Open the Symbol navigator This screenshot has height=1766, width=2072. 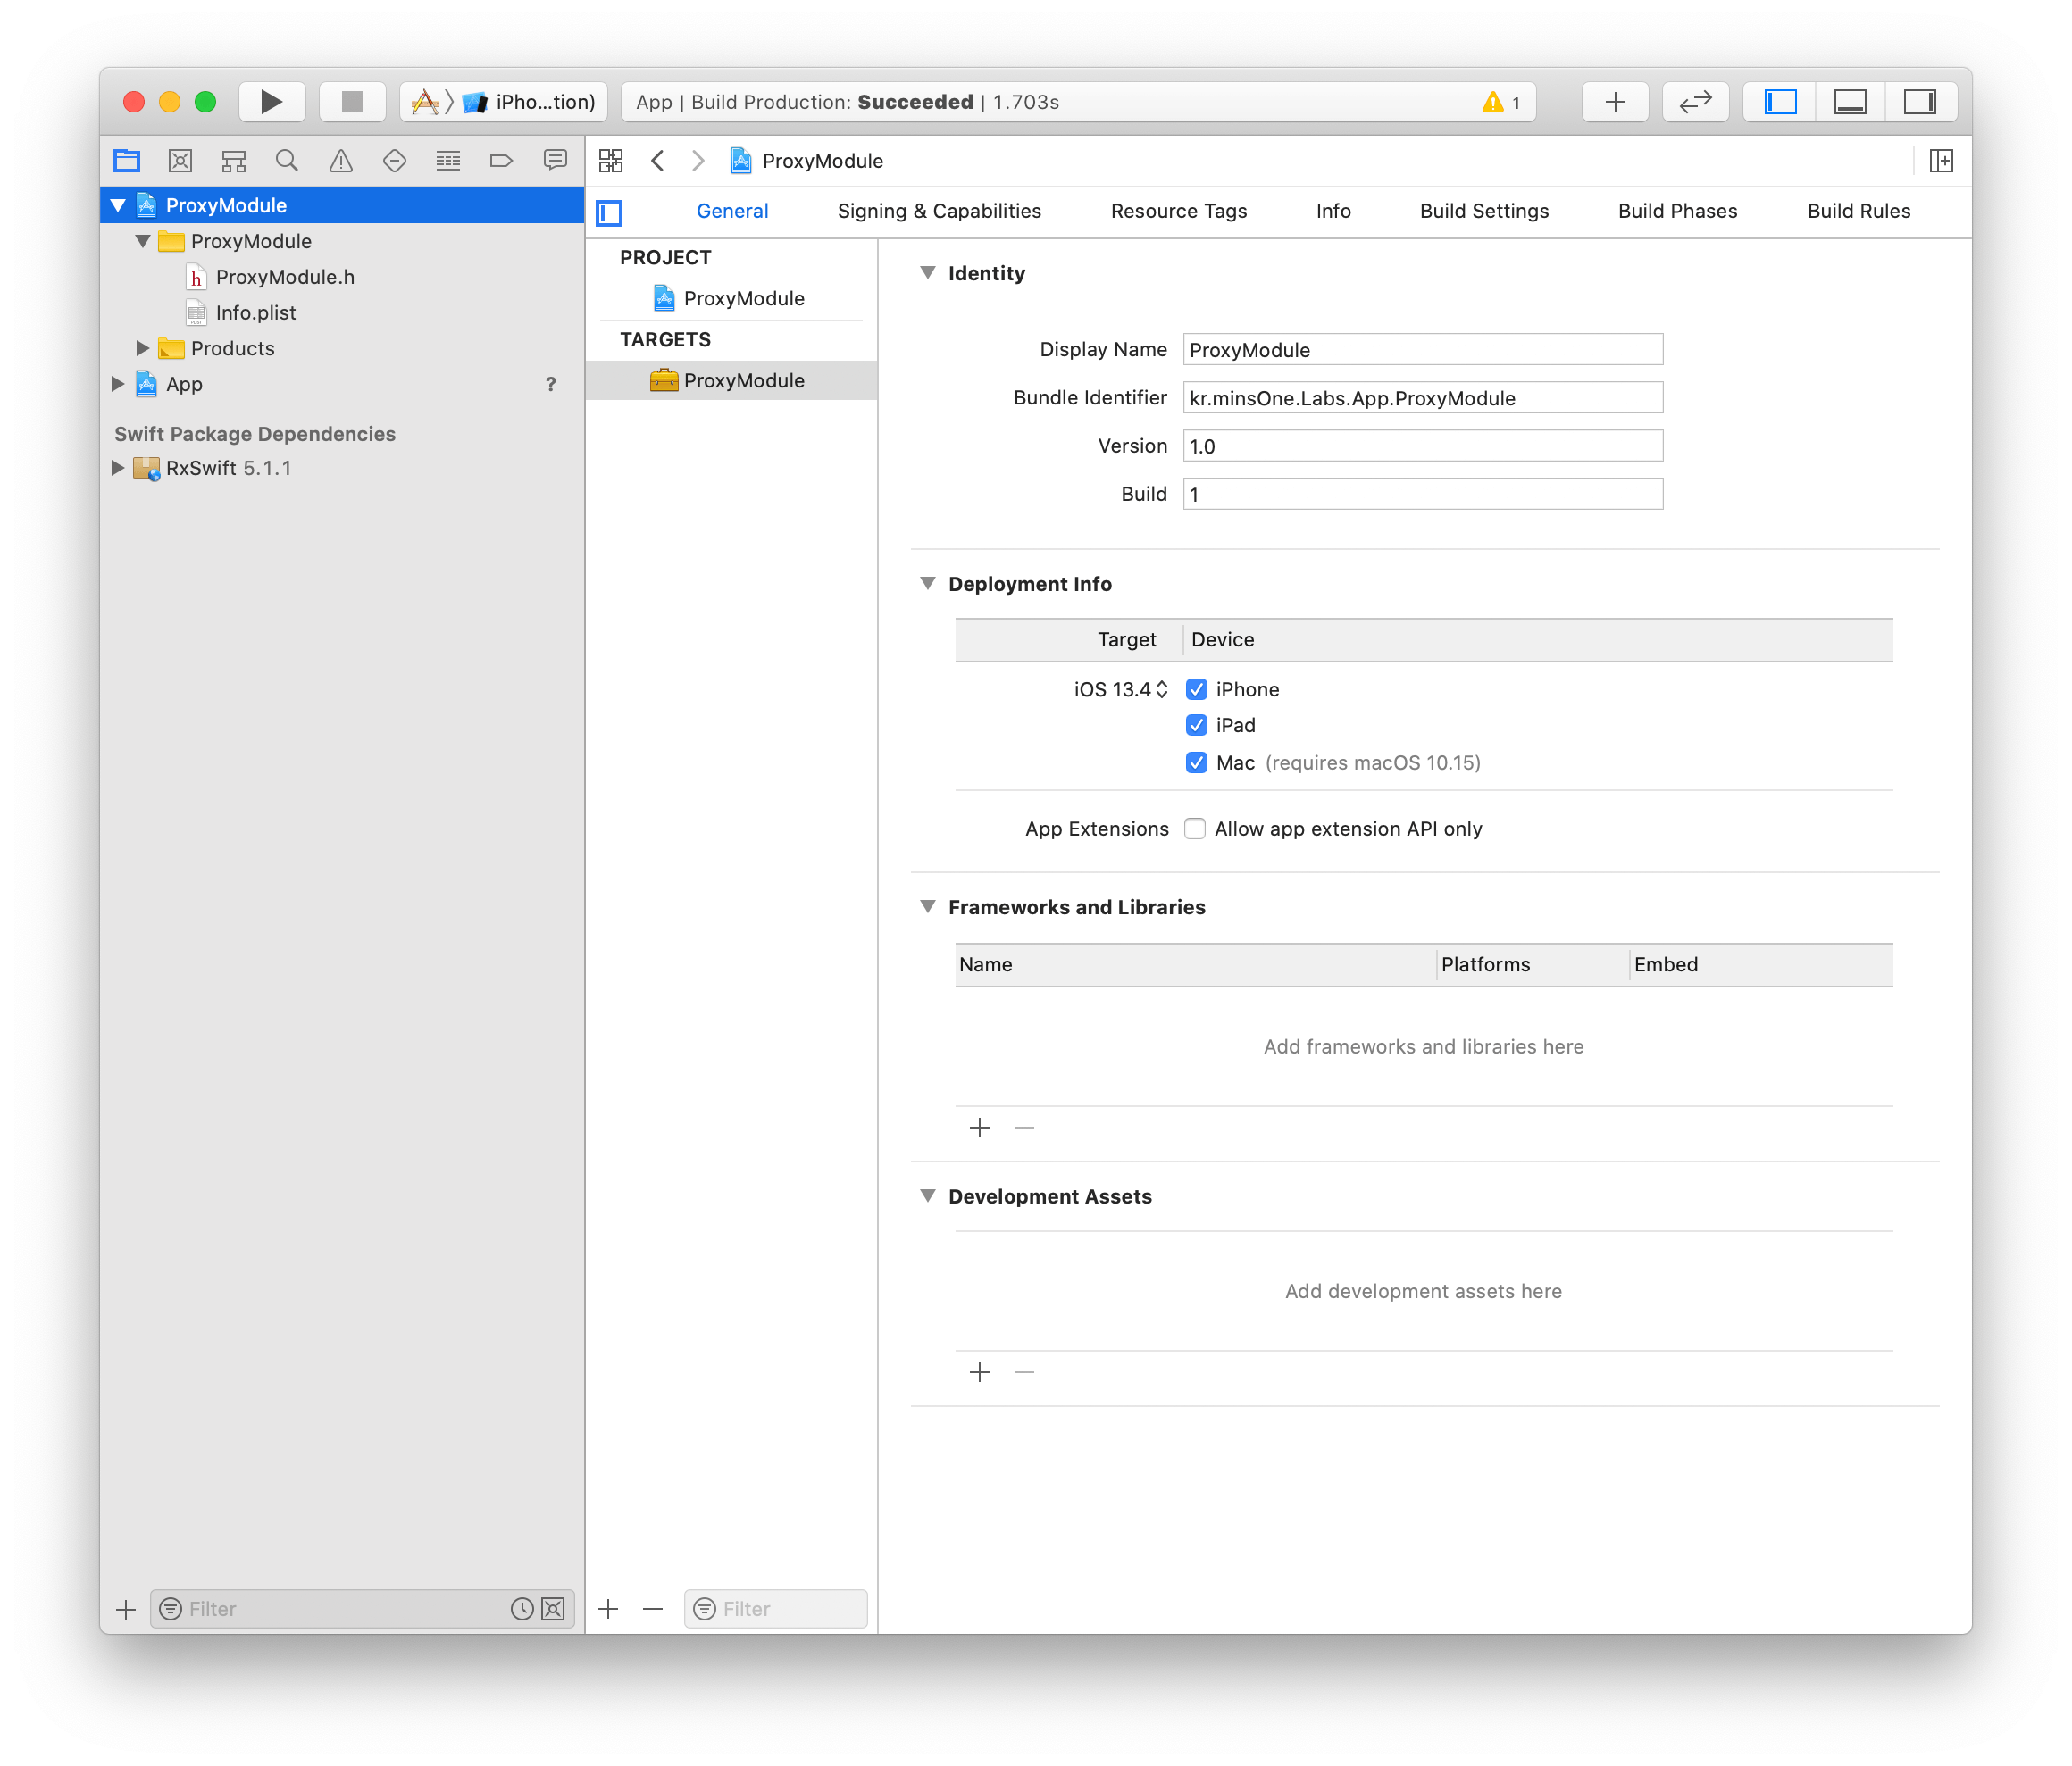point(234,160)
